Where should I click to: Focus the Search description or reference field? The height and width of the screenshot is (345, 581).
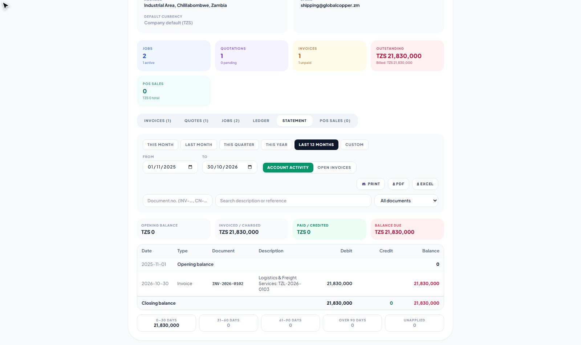293,201
